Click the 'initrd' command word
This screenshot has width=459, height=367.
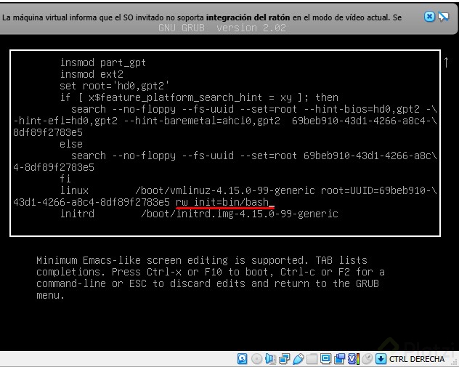coord(77,214)
